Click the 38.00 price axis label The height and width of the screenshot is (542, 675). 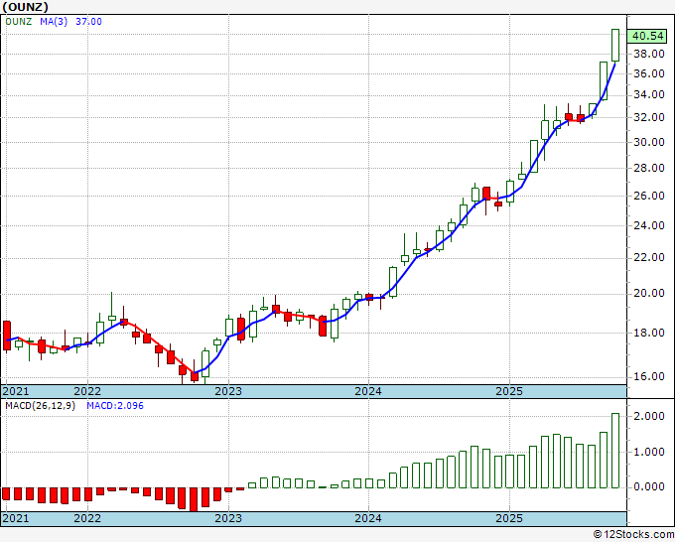click(649, 54)
